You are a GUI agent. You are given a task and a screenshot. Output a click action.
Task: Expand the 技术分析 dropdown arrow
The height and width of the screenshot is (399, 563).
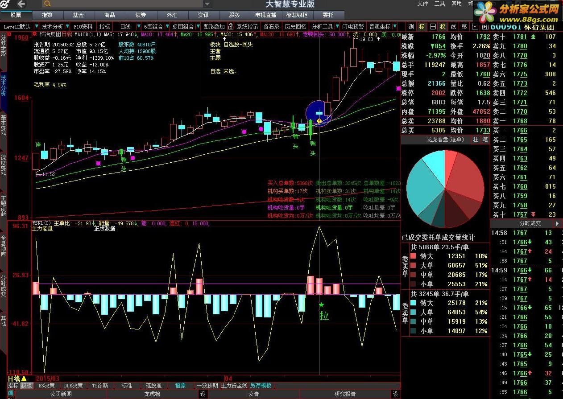click(67, 27)
